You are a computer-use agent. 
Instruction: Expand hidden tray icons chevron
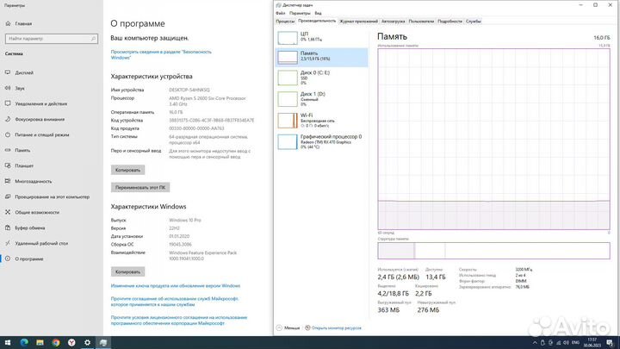(535, 343)
